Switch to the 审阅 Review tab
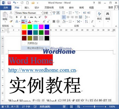Viewport: 119px width, 109px height. (x=81, y=8)
